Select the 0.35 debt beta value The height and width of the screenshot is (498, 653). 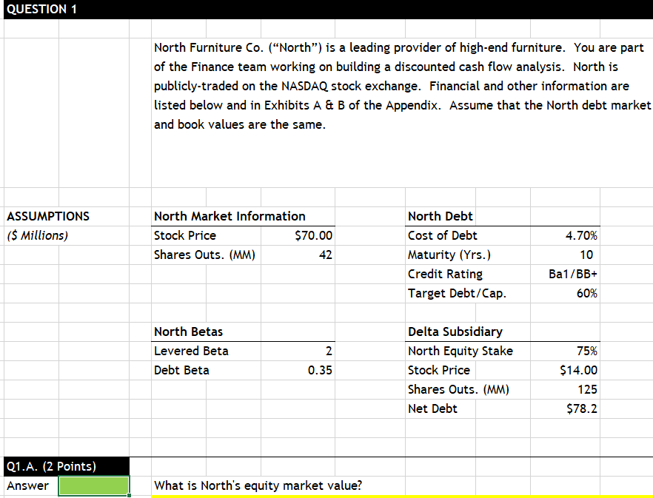321,370
